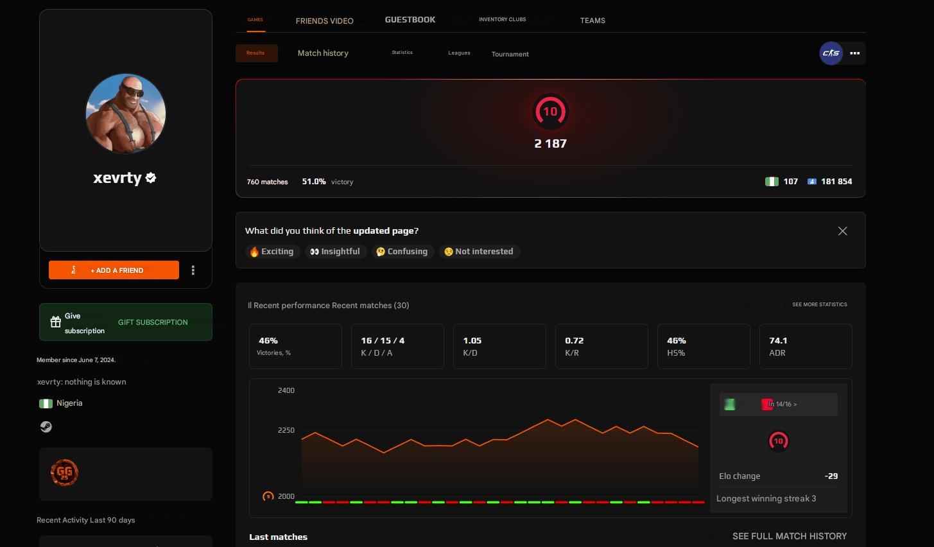Click the verified badge next to xevrty
934x547 pixels.
pos(150,178)
